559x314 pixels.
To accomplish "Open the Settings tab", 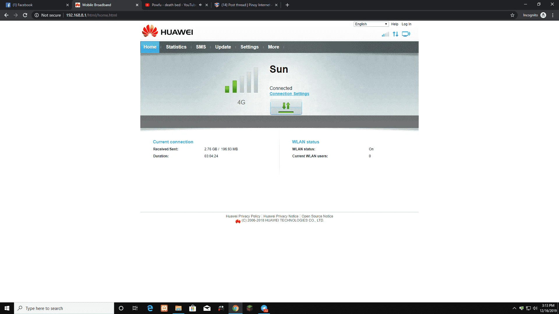I will 250,47.
